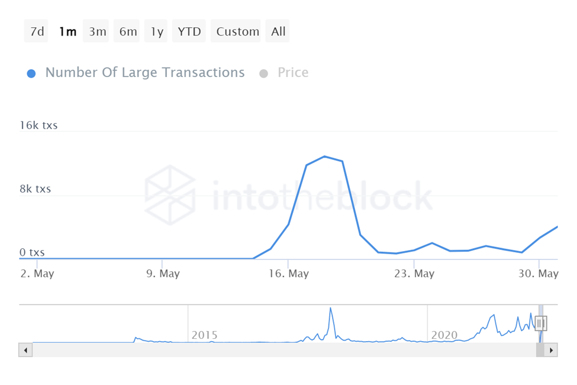Toggle the Price series legend label
The width and height of the screenshot is (577, 385).
click(293, 73)
